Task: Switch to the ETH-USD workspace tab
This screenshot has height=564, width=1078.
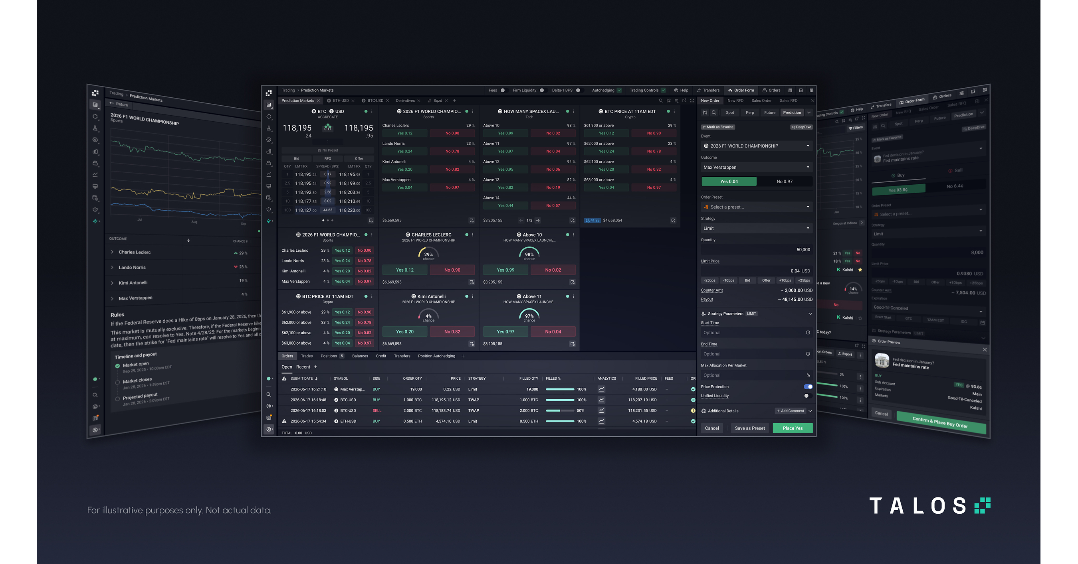Action: pyautogui.click(x=341, y=101)
